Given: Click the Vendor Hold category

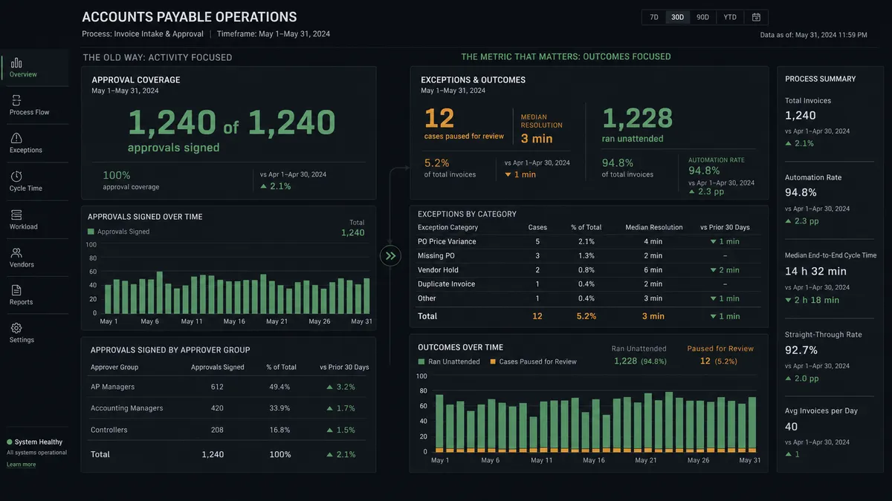Looking at the screenshot, I should click(x=438, y=270).
